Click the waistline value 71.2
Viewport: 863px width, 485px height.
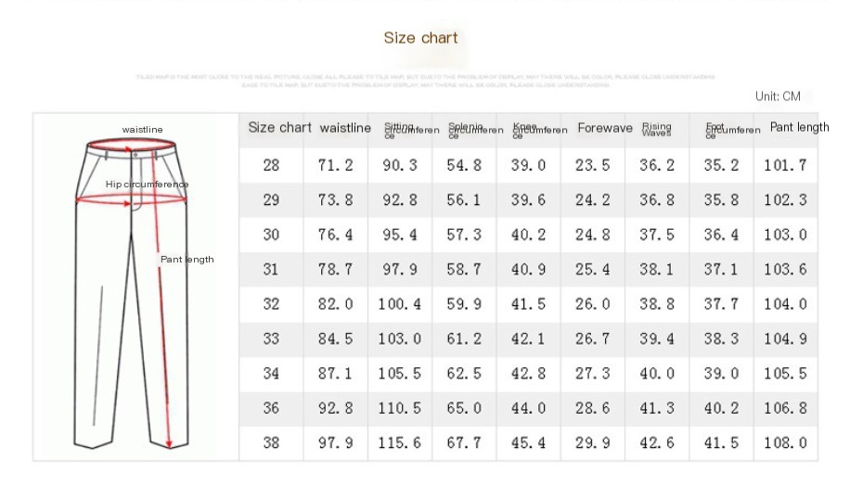pyautogui.click(x=335, y=165)
